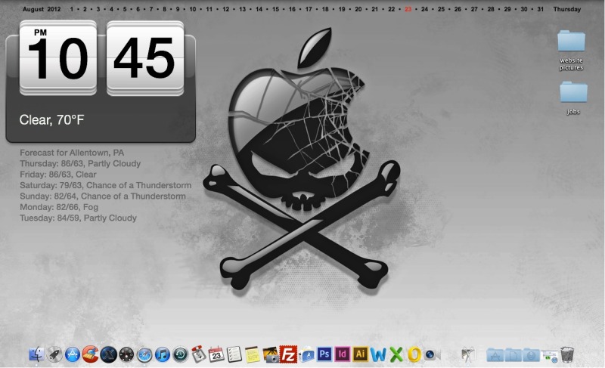Select the 'website pictures' desktop folder
The height and width of the screenshot is (368, 605).
pyautogui.click(x=572, y=50)
